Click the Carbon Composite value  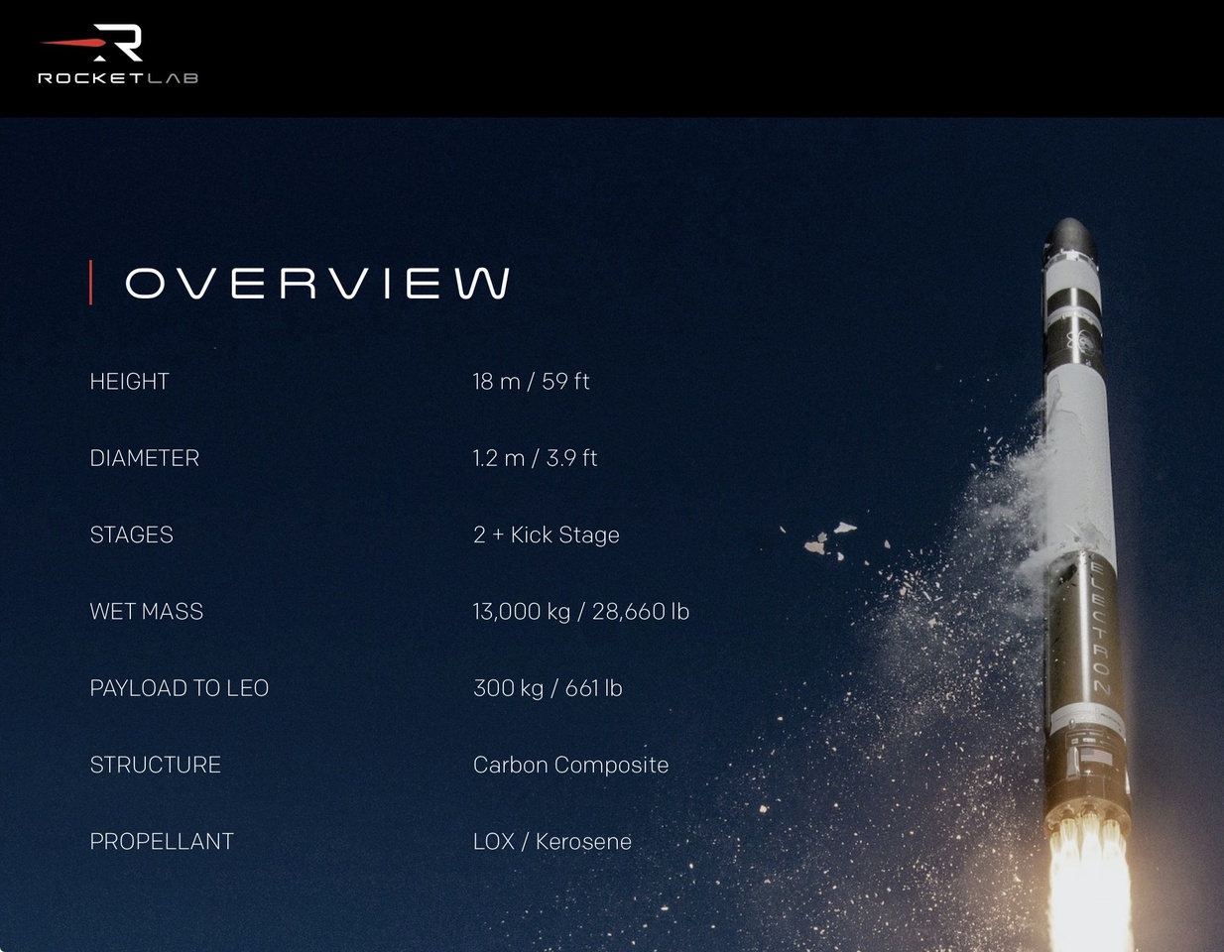(570, 766)
